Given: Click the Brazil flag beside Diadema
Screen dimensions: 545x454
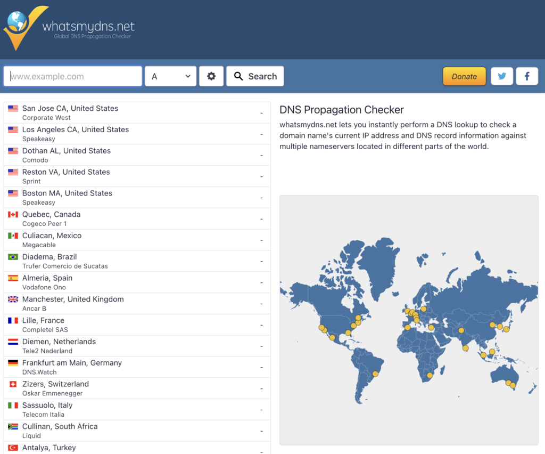Looking at the screenshot, I should click(x=13, y=257).
